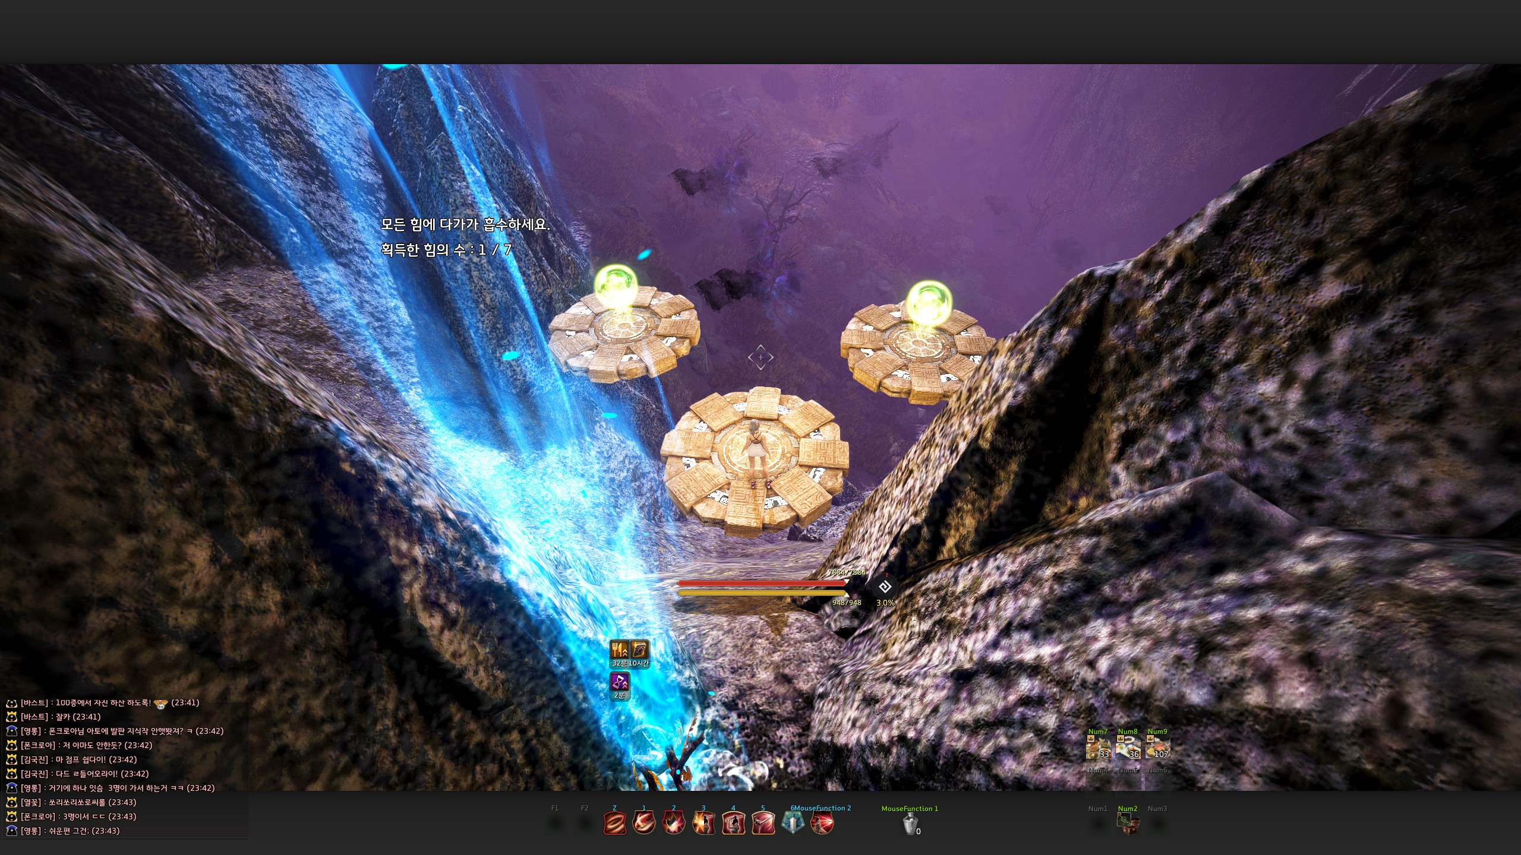Use the Num2 treasure chest item
The height and width of the screenshot is (855, 1521).
pos(1128,824)
